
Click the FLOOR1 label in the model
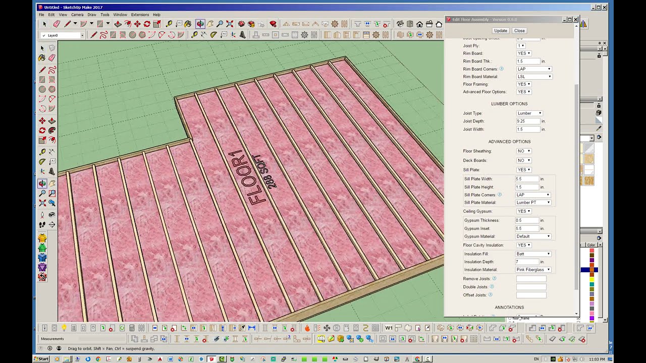coord(247,177)
